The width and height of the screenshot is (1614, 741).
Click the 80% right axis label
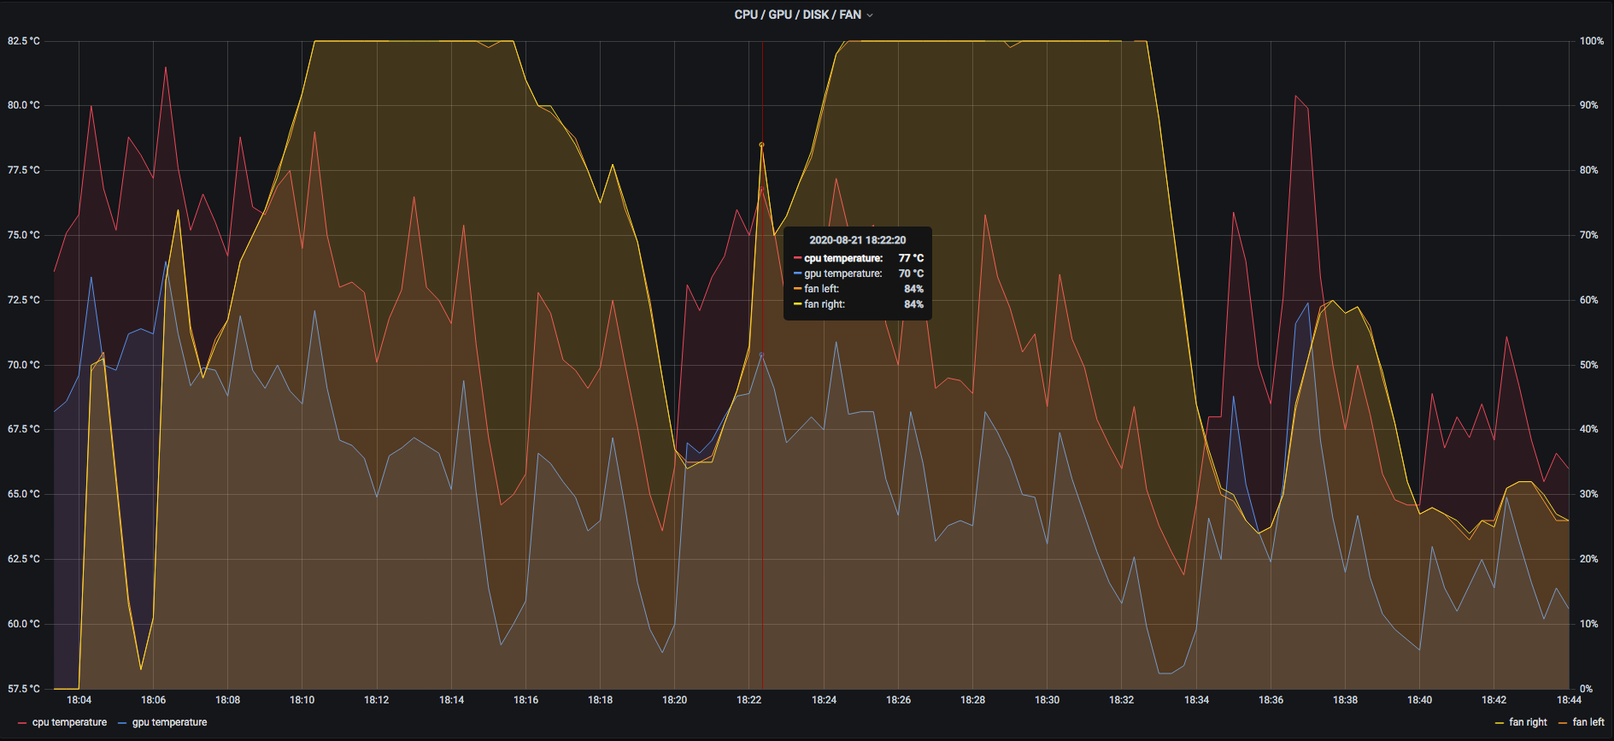pyautogui.click(x=1588, y=170)
